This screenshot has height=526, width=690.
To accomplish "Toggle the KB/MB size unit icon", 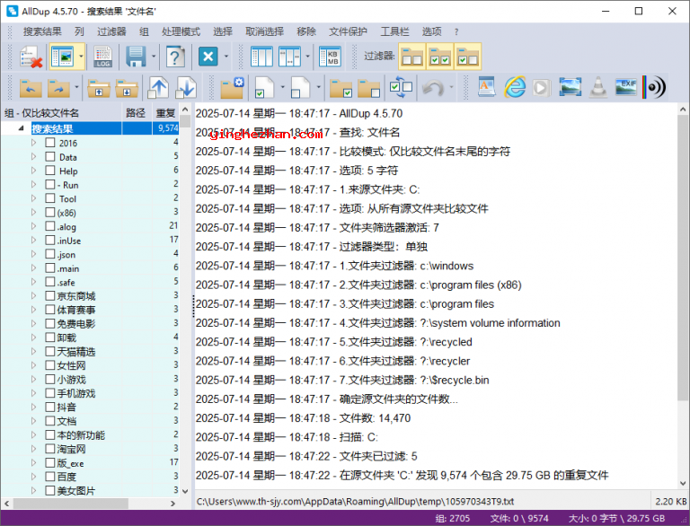I will [x=330, y=57].
